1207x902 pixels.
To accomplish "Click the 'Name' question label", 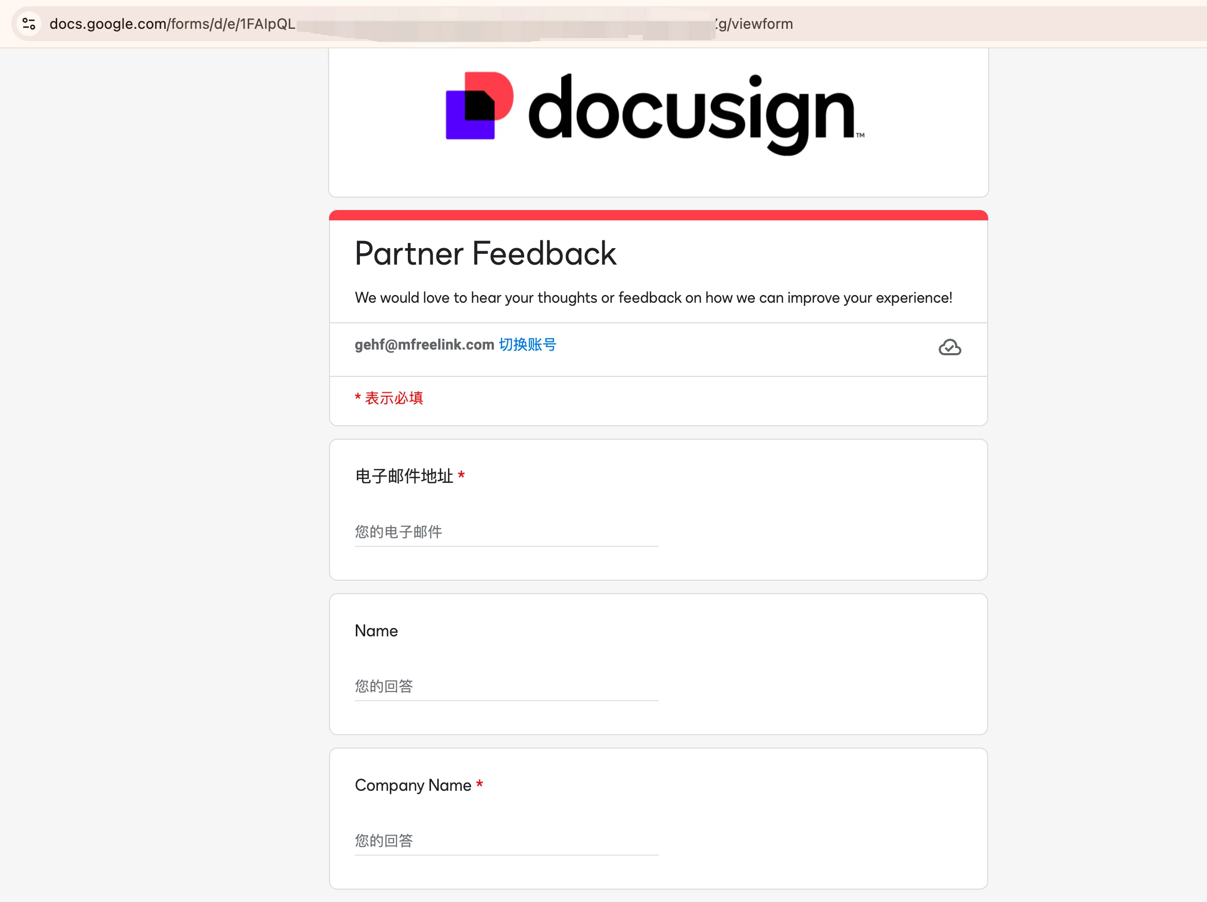I will point(376,631).
